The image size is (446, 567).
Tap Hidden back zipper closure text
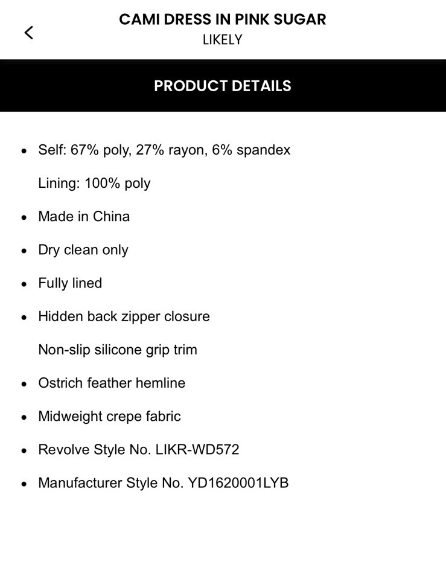point(124,316)
